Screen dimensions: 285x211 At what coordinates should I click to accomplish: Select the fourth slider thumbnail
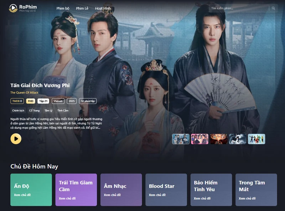click(238, 139)
